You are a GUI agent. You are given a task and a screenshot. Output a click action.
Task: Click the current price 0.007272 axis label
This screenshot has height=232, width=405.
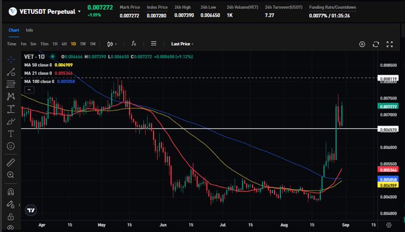(x=388, y=106)
